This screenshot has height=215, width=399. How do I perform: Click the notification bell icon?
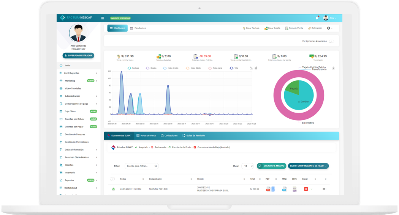tap(317, 18)
